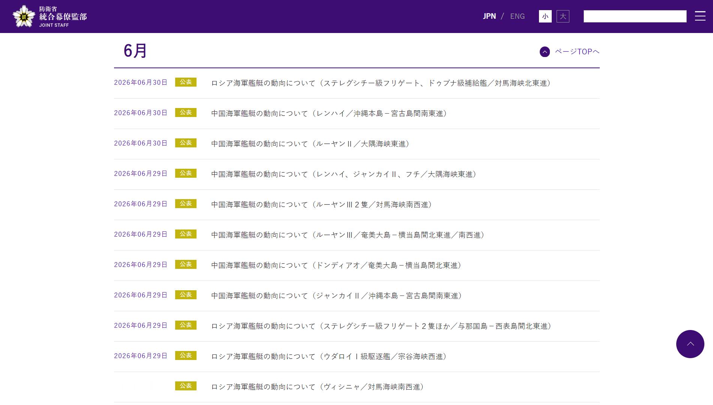
Task: Open the ルーヤンⅢ／奄美大島－横当島間 article
Action: [x=348, y=235]
